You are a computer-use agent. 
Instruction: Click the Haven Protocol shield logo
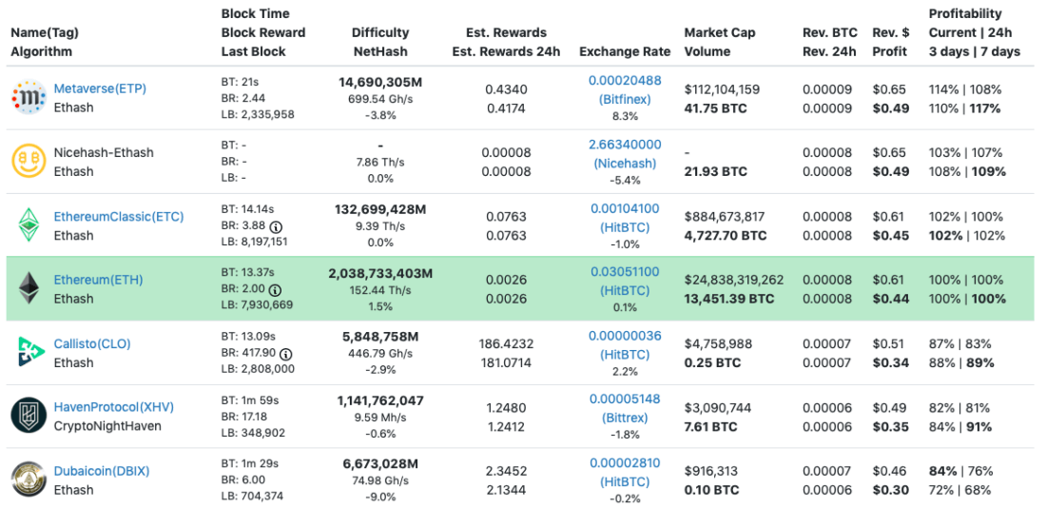click(29, 416)
